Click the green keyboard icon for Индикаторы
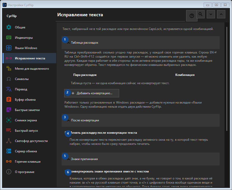The width and height of the screenshot is (232, 190). click(9, 37)
